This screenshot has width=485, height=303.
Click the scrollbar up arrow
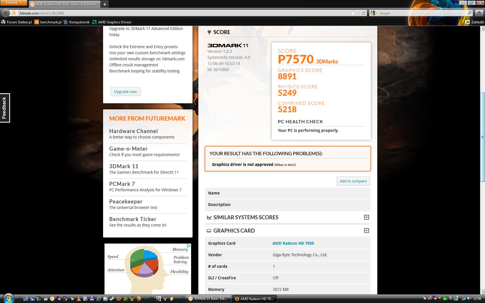(482, 29)
